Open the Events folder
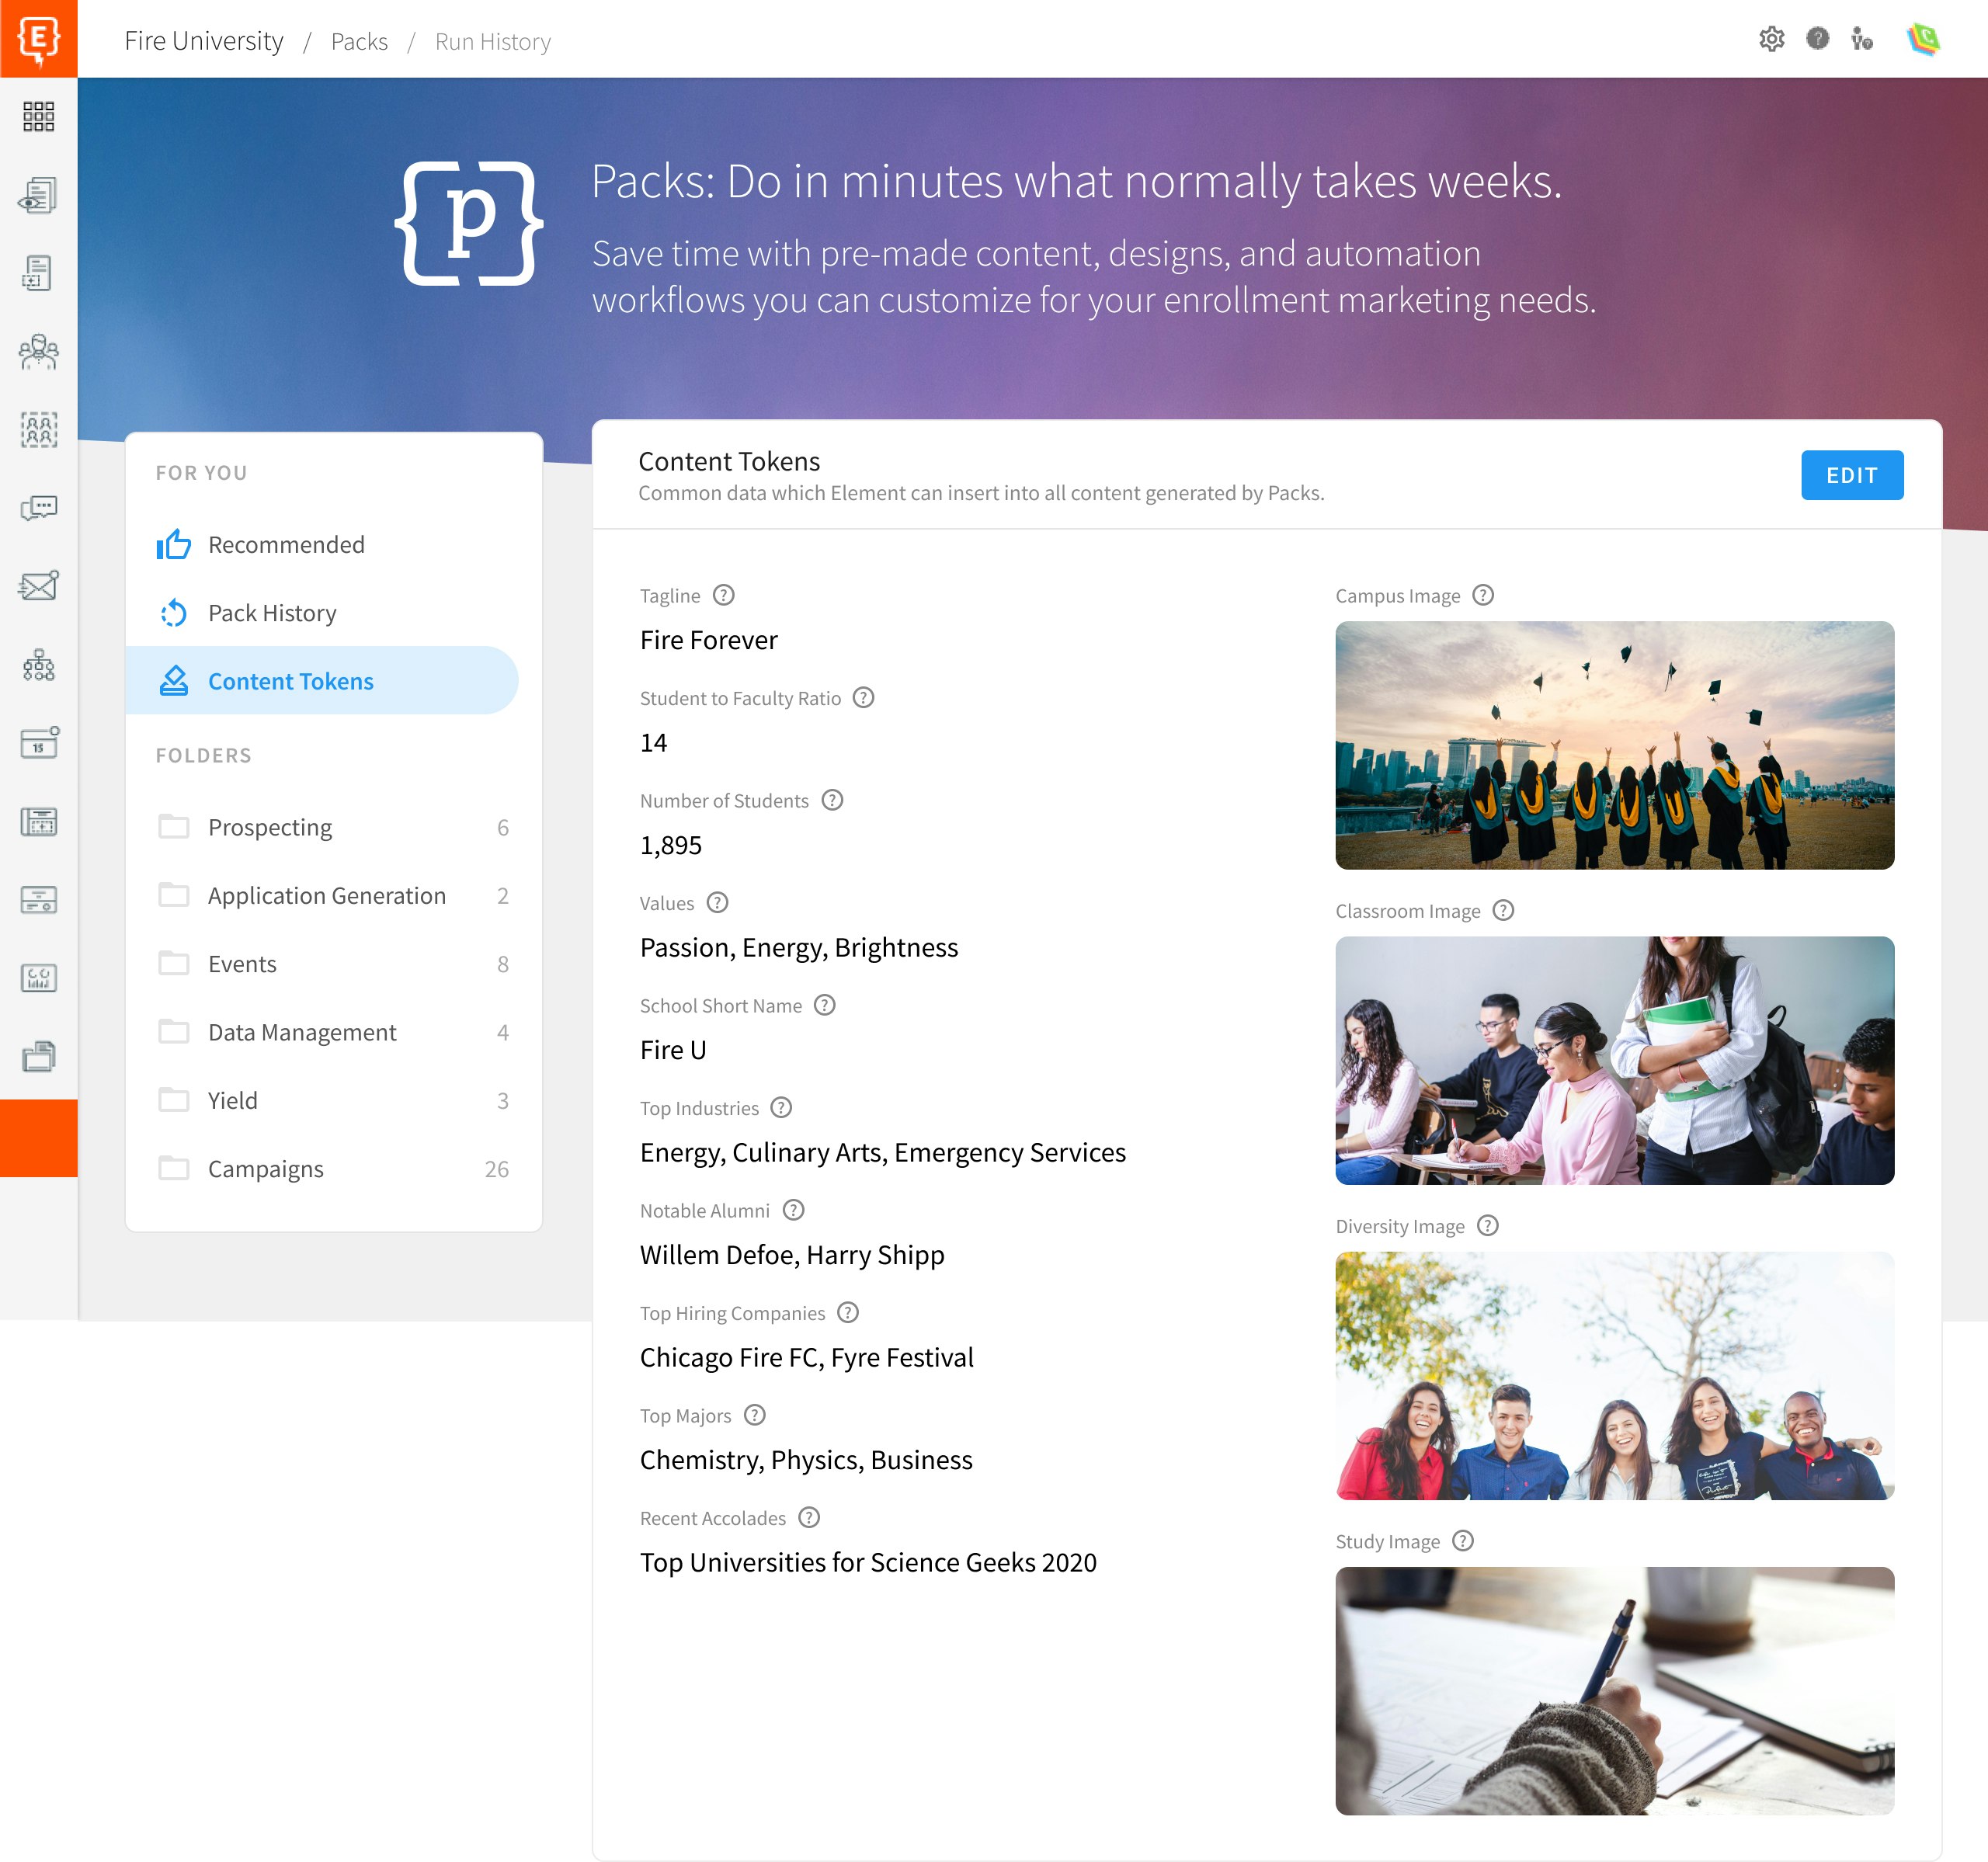 (242, 964)
